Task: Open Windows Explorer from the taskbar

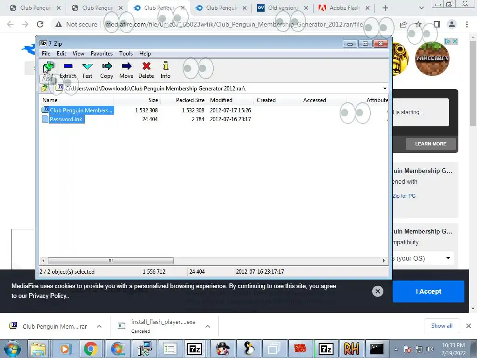Action: point(38,349)
